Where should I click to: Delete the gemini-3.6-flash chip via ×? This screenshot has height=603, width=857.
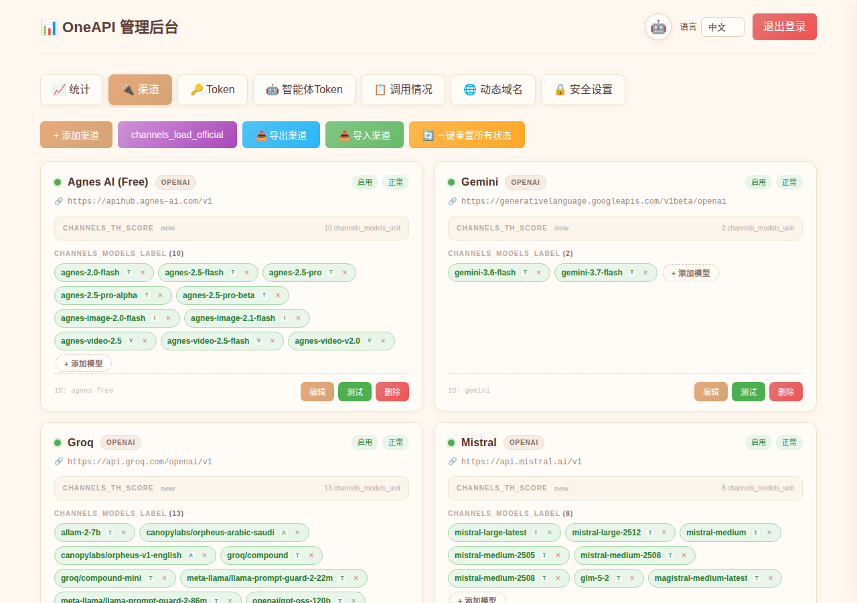pyautogui.click(x=538, y=273)
